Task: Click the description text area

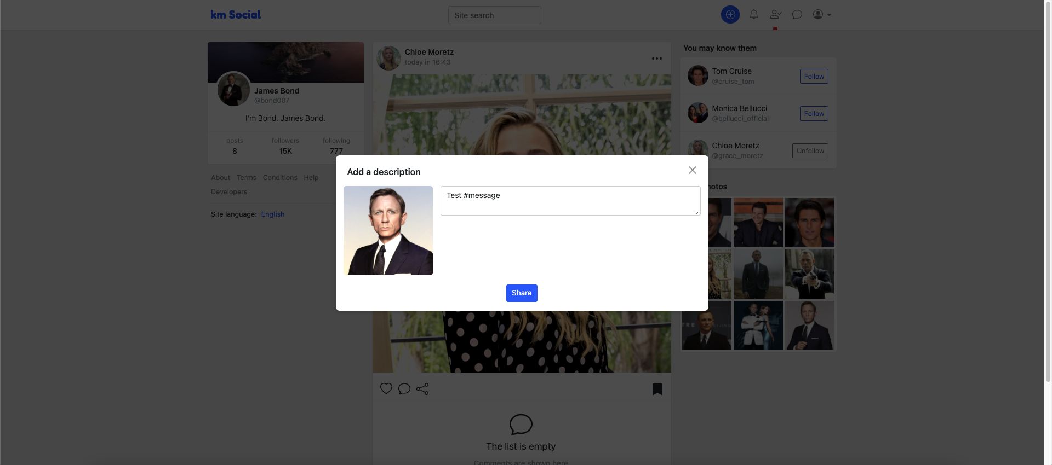Action: click(570, 201)
